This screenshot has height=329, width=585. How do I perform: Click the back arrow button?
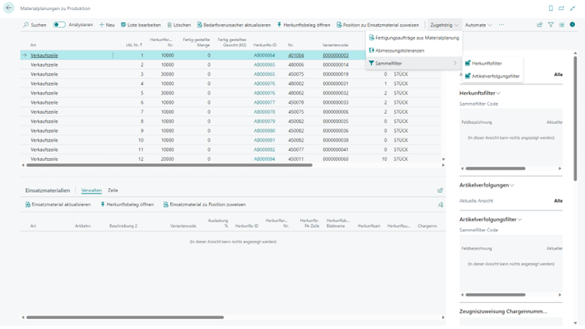9,8
